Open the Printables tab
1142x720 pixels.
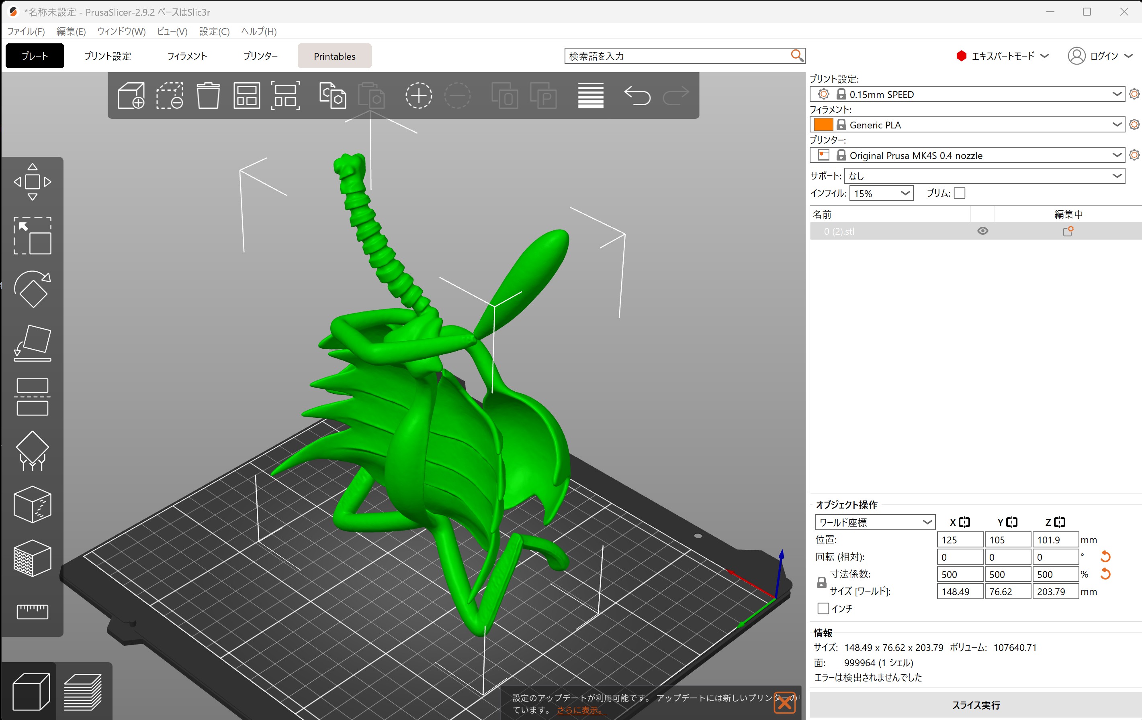point(335,56)
